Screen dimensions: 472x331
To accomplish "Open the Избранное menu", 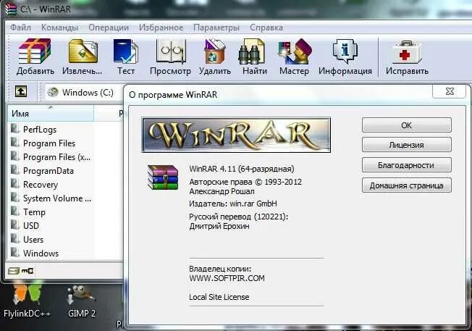I will (x=161, y=28).
